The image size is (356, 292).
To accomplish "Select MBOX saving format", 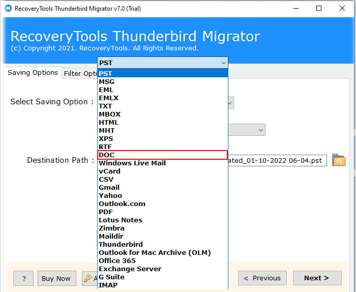I will click(163, 114).
